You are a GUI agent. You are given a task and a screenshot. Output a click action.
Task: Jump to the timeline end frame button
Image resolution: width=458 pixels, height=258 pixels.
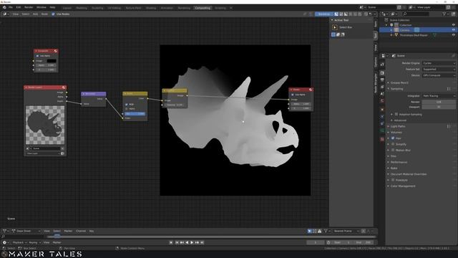pos(202,242)
